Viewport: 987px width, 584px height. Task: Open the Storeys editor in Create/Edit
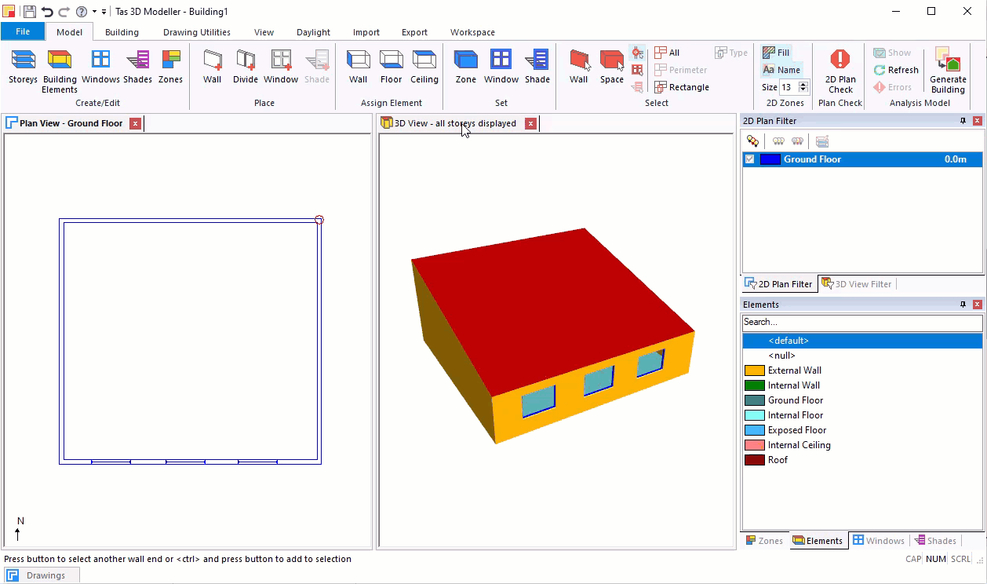pyautogui.click(x=23, y=67)
